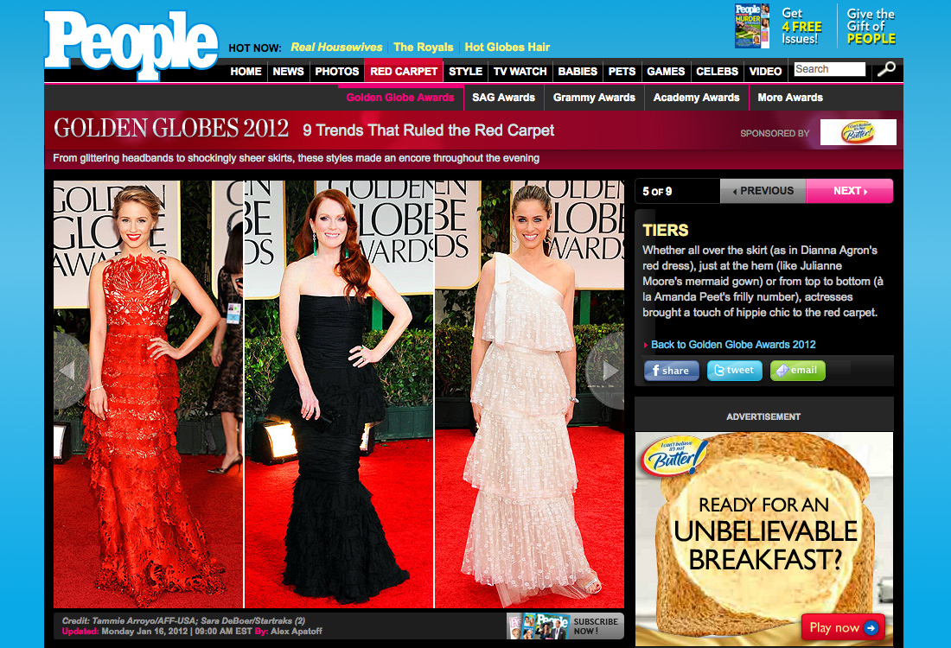Click the red dress photo on the left

[x=148, y=394]
